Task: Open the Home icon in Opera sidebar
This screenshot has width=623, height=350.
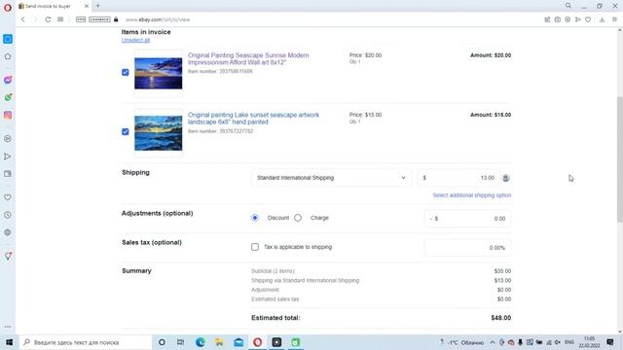Action: [8, 56]
